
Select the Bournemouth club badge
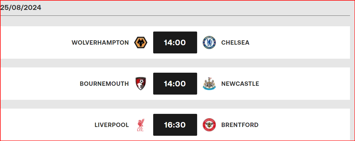pos(141,84)
